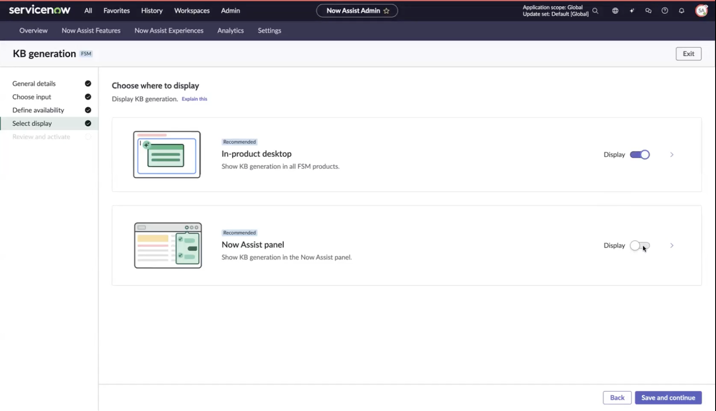Screen dimensions: 716x411
Task: Click Recommended badge on In-product desktop
Action: (239, 142)
